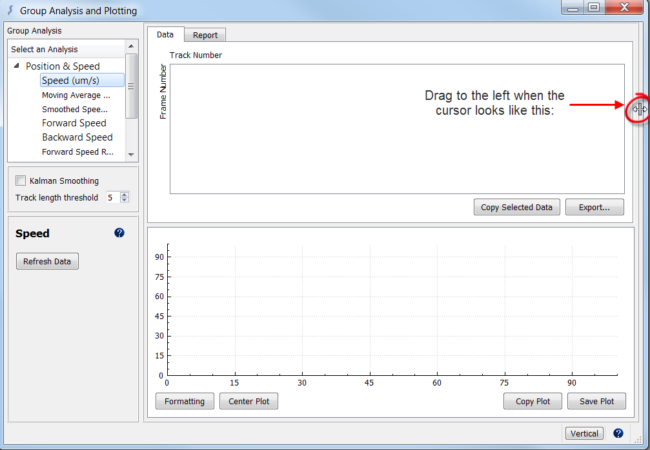This screenshot has width=650, height=450.
Task: Select Forward Speed in analysis list
Action: tap(74, 123)
